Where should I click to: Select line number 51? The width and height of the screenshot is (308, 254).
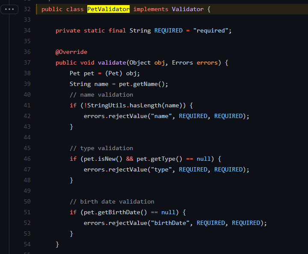coord(27,212)
